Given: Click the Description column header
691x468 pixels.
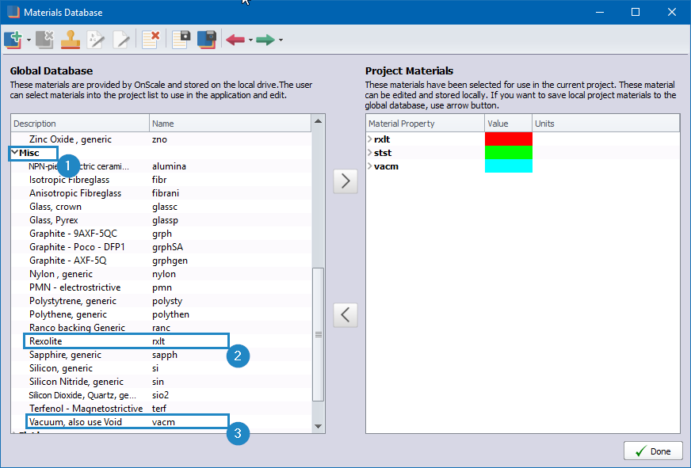Looking at the screenshot, I should coord(80,124).
